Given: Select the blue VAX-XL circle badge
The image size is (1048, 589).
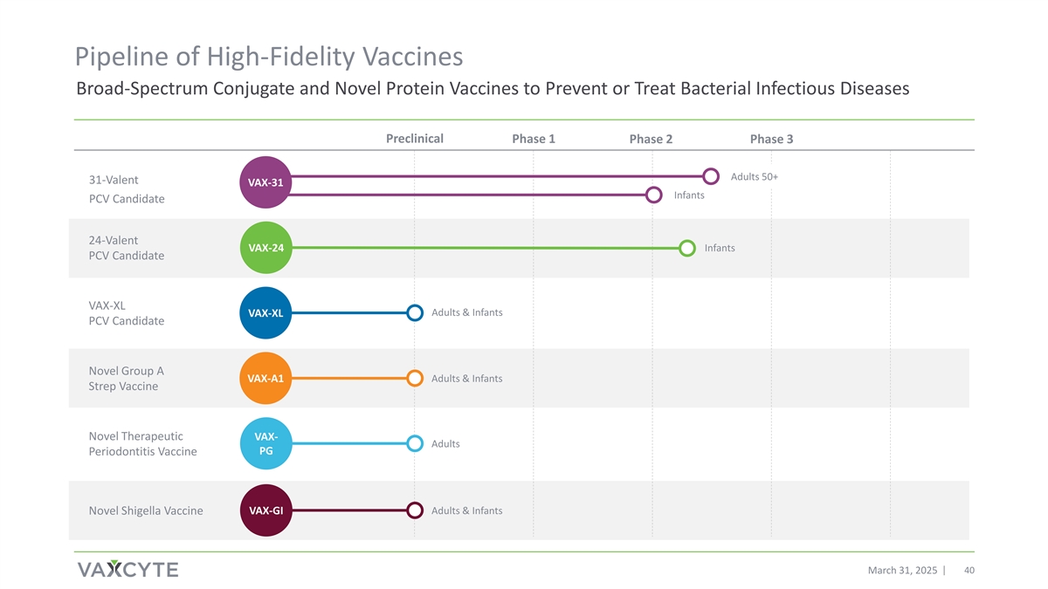Looking at the screenshot, I should click(265, 313).
